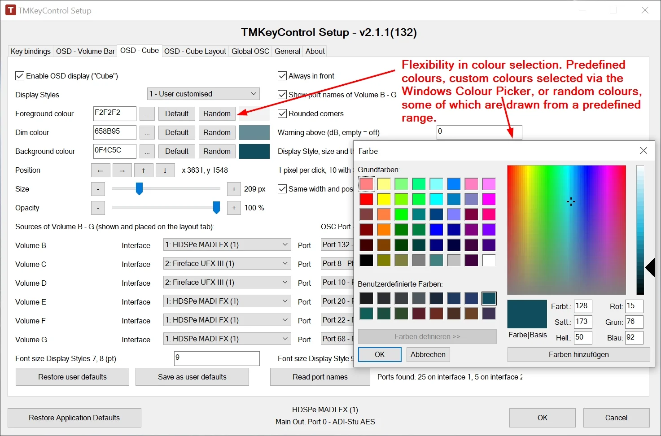This screenshot has width=661, height=436.
Task: Open Volume G interface dropdown
Action: click(228, 339)
